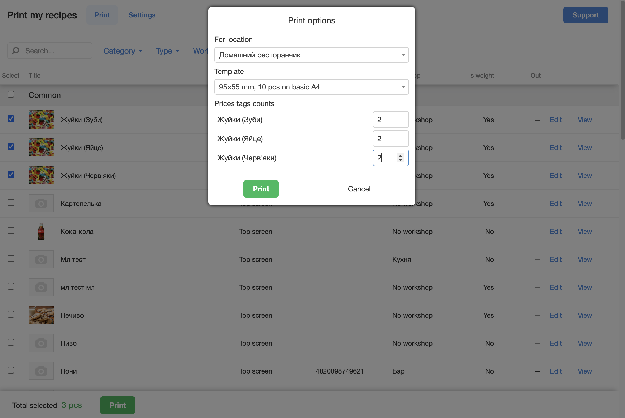Decrease Жуйки (Черв'яки) count with down arrow
Viewport: 625px width, 418px height.
pos(400,160)
